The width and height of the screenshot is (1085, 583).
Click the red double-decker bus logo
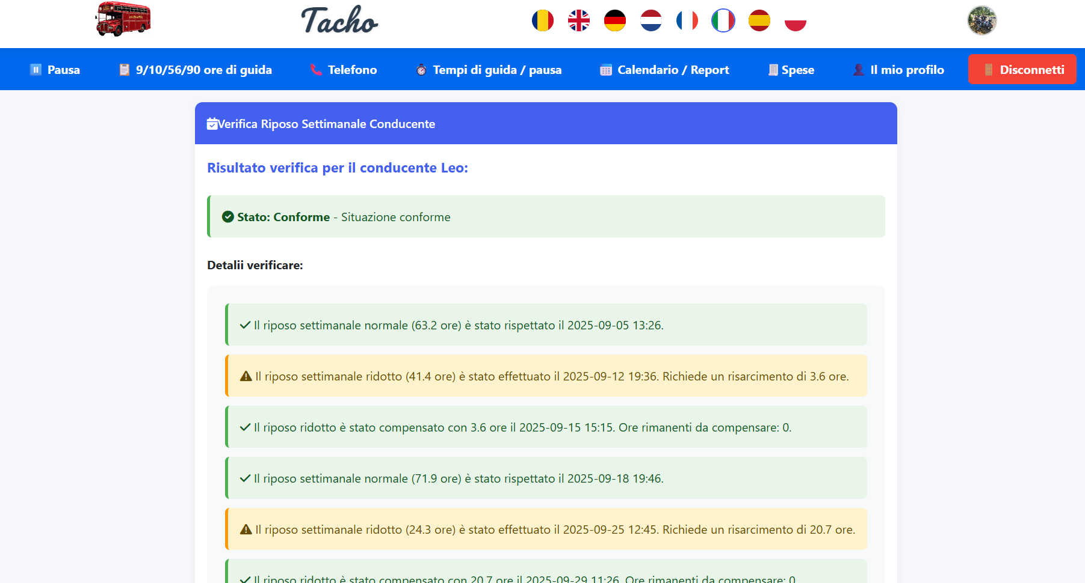tap(123, 19)
